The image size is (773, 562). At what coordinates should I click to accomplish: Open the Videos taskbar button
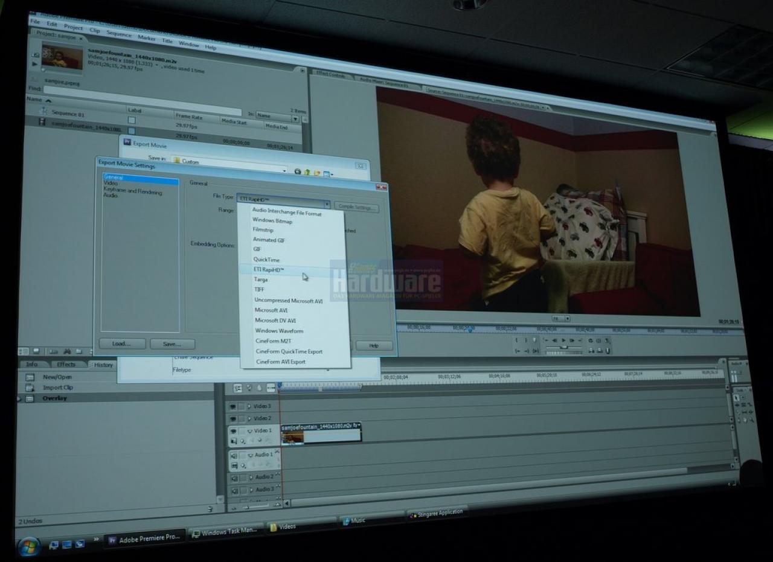pyautogui.click(x=302, y=526)
